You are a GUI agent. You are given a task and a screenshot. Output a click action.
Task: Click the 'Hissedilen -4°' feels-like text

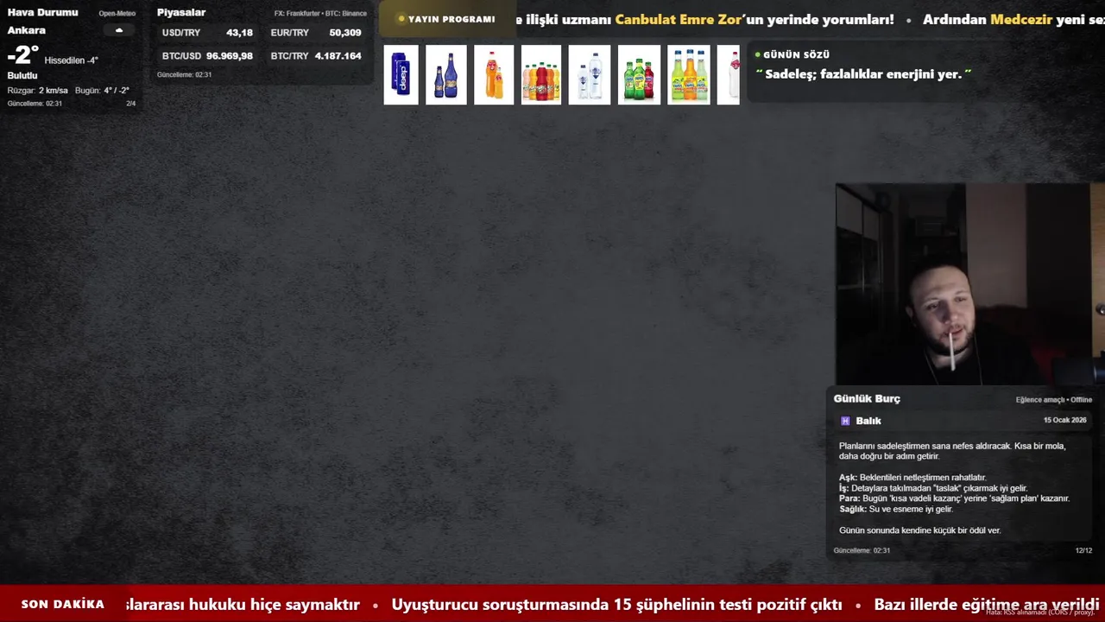coord(72,60)
